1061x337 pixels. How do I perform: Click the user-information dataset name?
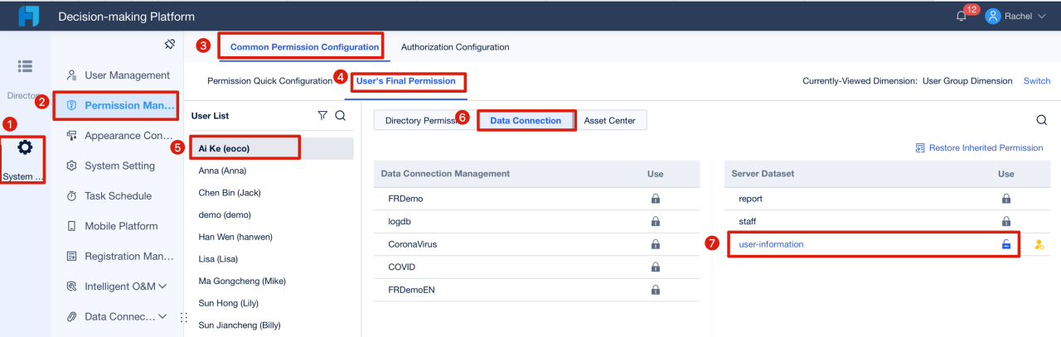[x=771, y=244]
